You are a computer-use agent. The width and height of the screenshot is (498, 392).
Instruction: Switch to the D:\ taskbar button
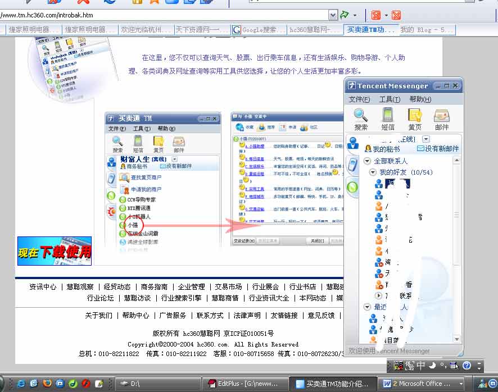[x=157, y=384]
